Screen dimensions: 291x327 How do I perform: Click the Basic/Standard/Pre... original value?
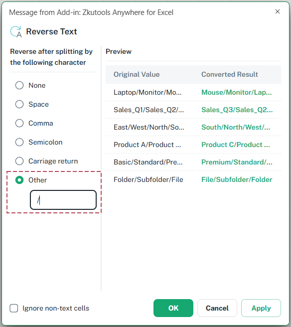point(148,162)
